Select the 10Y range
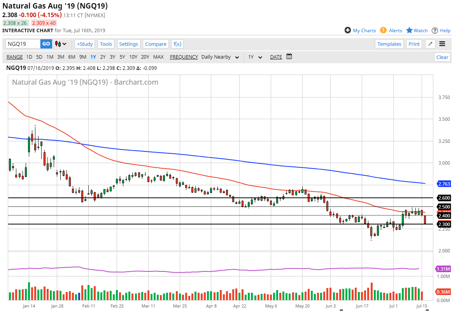The image size is (452, 311). coord(133,57)
